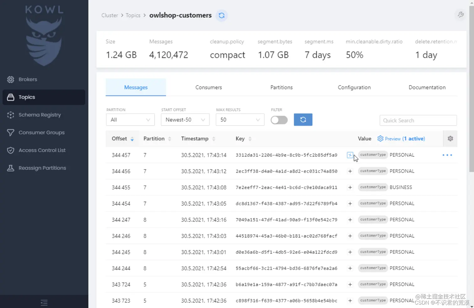
Task: Expand message row with offset 344 457
Action: pyautogui.click(x=350, y=155)
